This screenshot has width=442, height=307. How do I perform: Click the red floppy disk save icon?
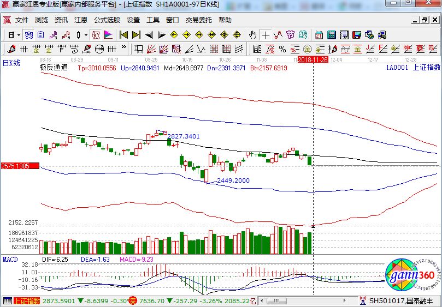(x=356, y=35)
